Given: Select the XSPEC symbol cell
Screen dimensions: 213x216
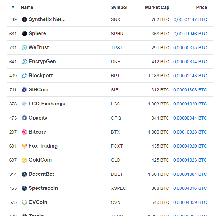Looking at the screenshot, I should [x=119, y=188].
